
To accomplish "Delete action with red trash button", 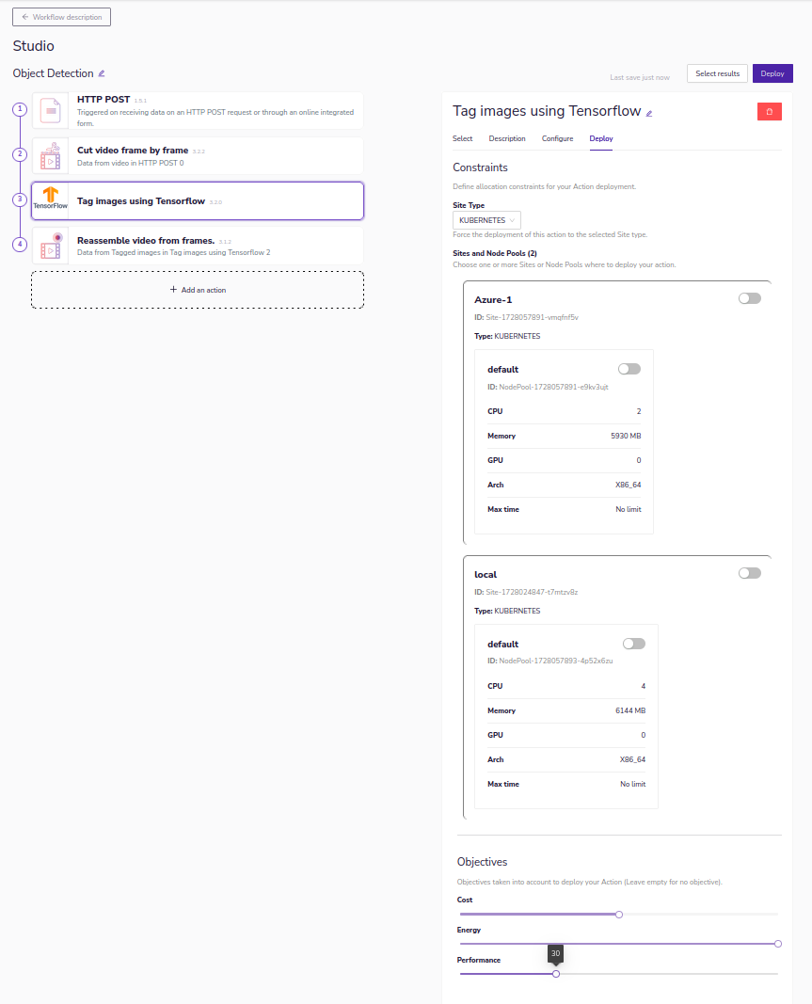I will click(769, 111).
